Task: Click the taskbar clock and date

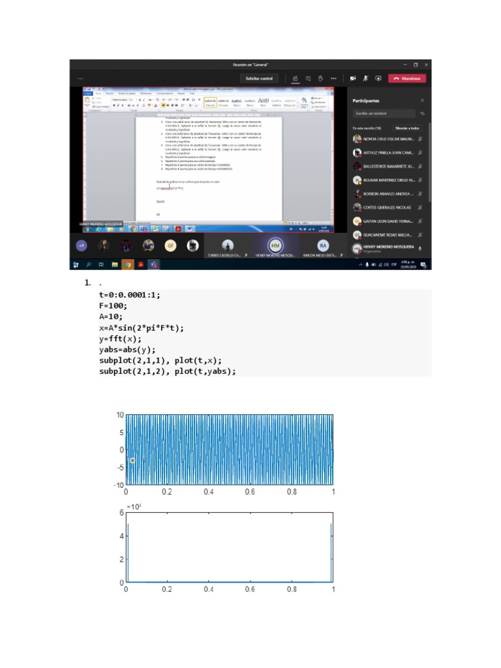Action: tap(408, 265)
